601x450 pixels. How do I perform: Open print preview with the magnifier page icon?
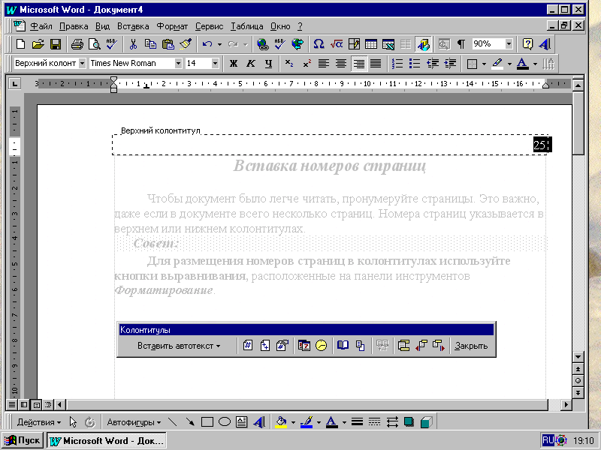pyautogui.click(x=95, y=44)
